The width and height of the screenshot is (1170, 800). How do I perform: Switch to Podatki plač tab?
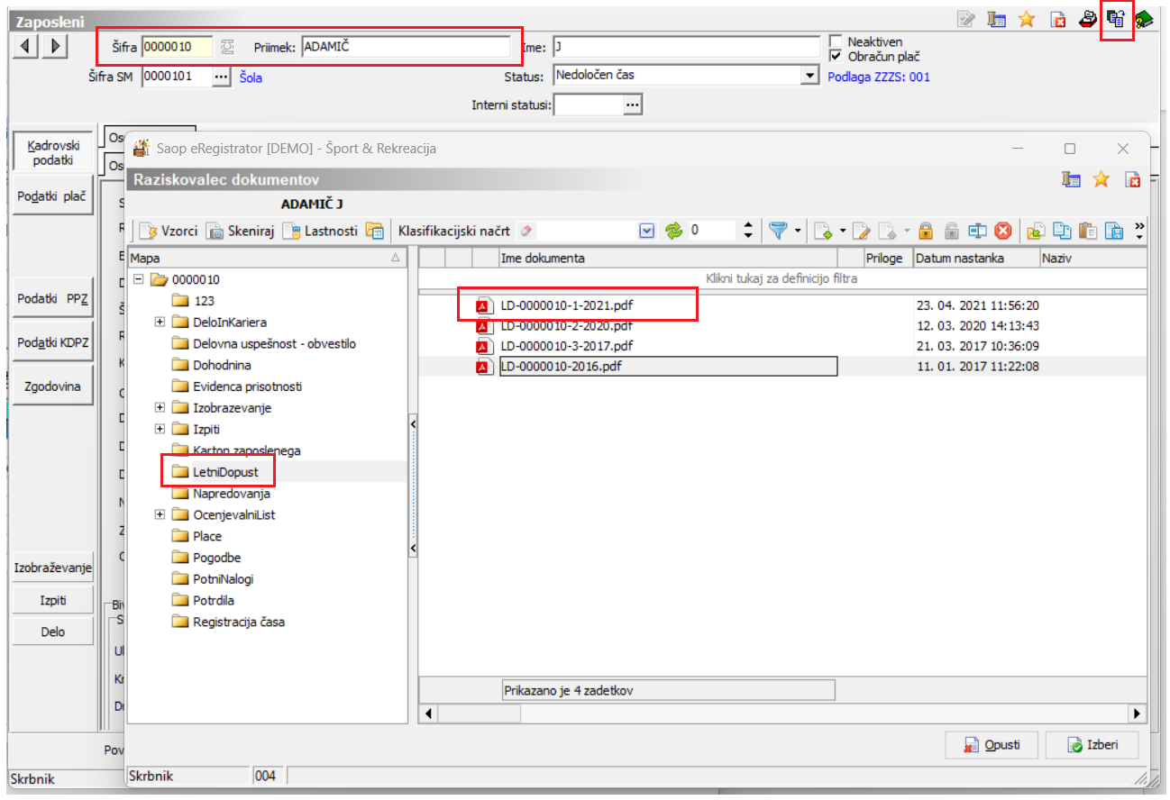tap(53, 195)
